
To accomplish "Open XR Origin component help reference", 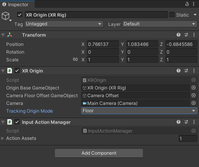I will tap(179, 71).
